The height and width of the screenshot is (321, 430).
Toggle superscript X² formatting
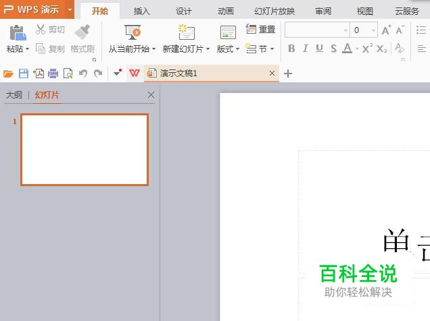point(367,49)
